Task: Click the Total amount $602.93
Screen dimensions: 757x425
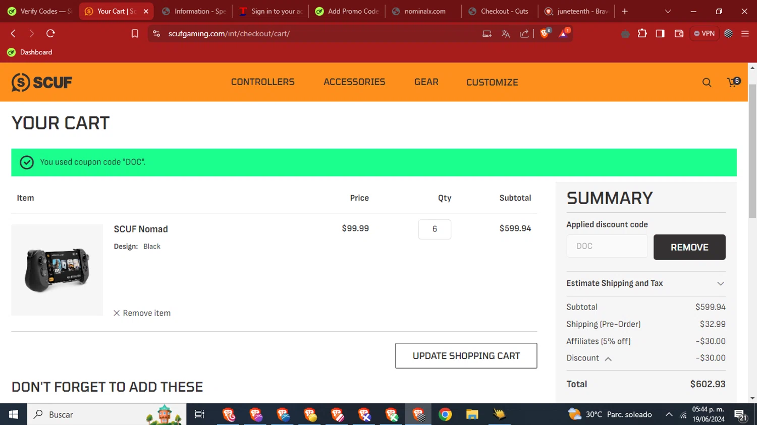Action: (708, 384)
